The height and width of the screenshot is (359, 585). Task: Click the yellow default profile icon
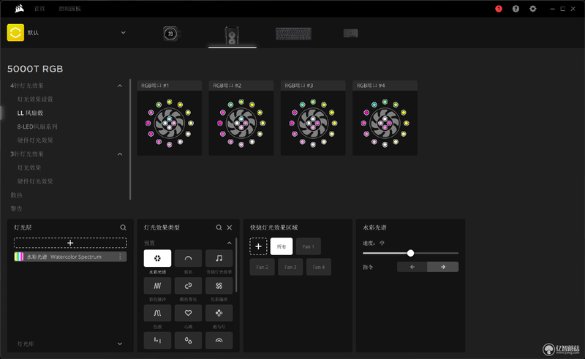pos(15,32)
